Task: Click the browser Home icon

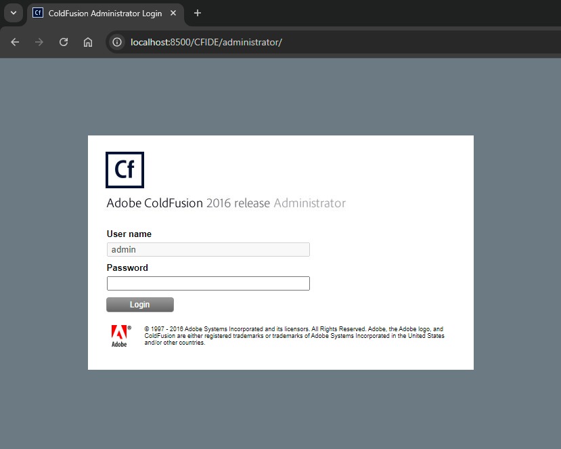Action: [88, 42]
